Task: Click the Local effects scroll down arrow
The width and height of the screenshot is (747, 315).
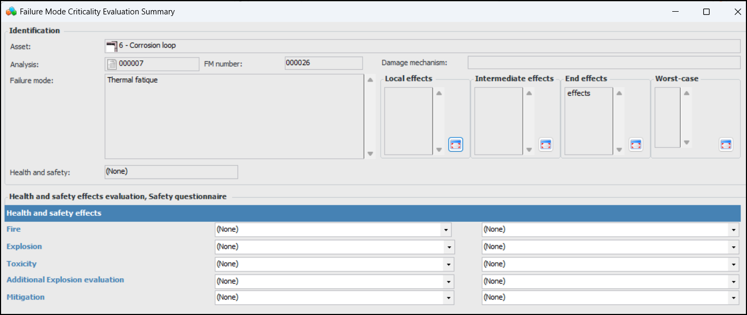Action: tap(439, 150)
